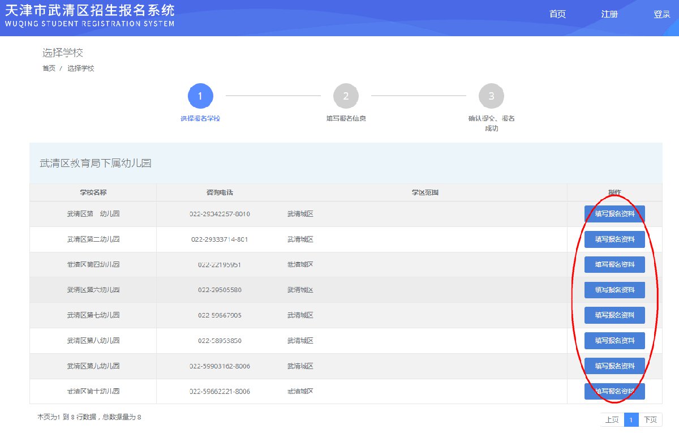679x433 pixels.
Task: Select step 1 circle 选择报名学校
Action: (x=200, y=96)
